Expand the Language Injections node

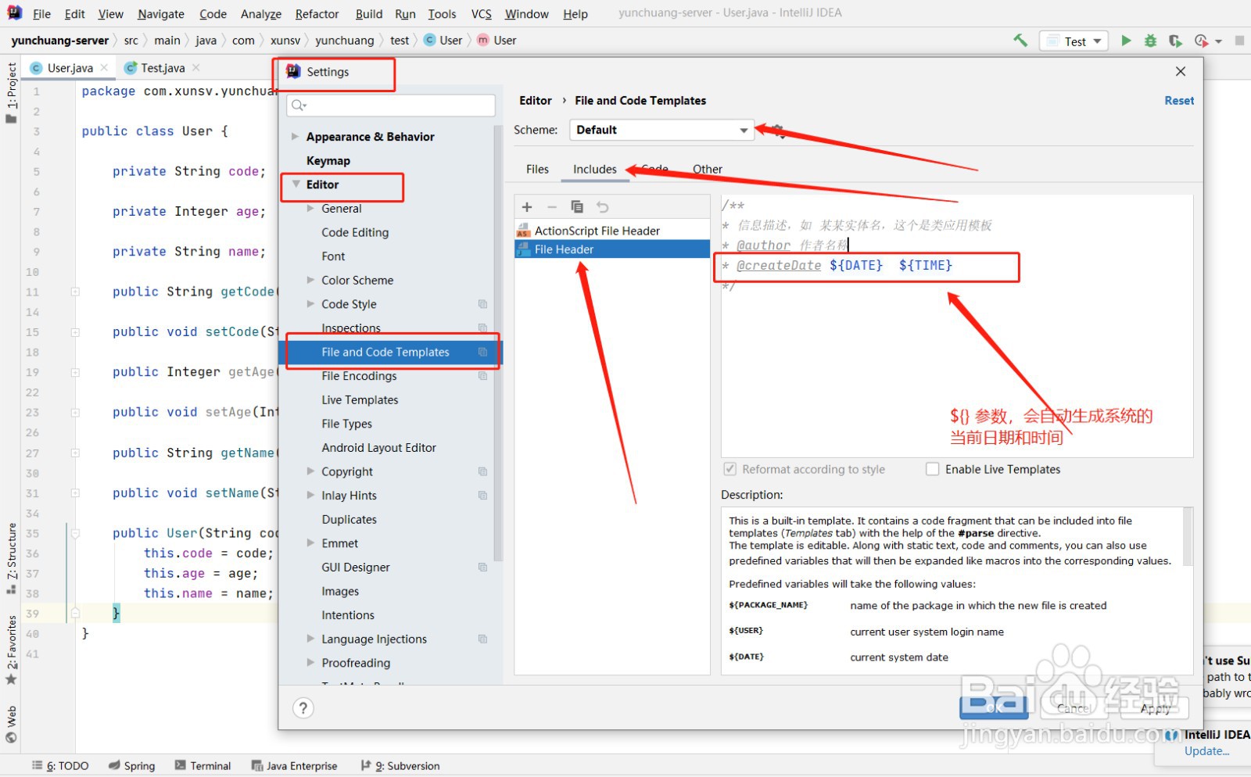tap(310, 639)
